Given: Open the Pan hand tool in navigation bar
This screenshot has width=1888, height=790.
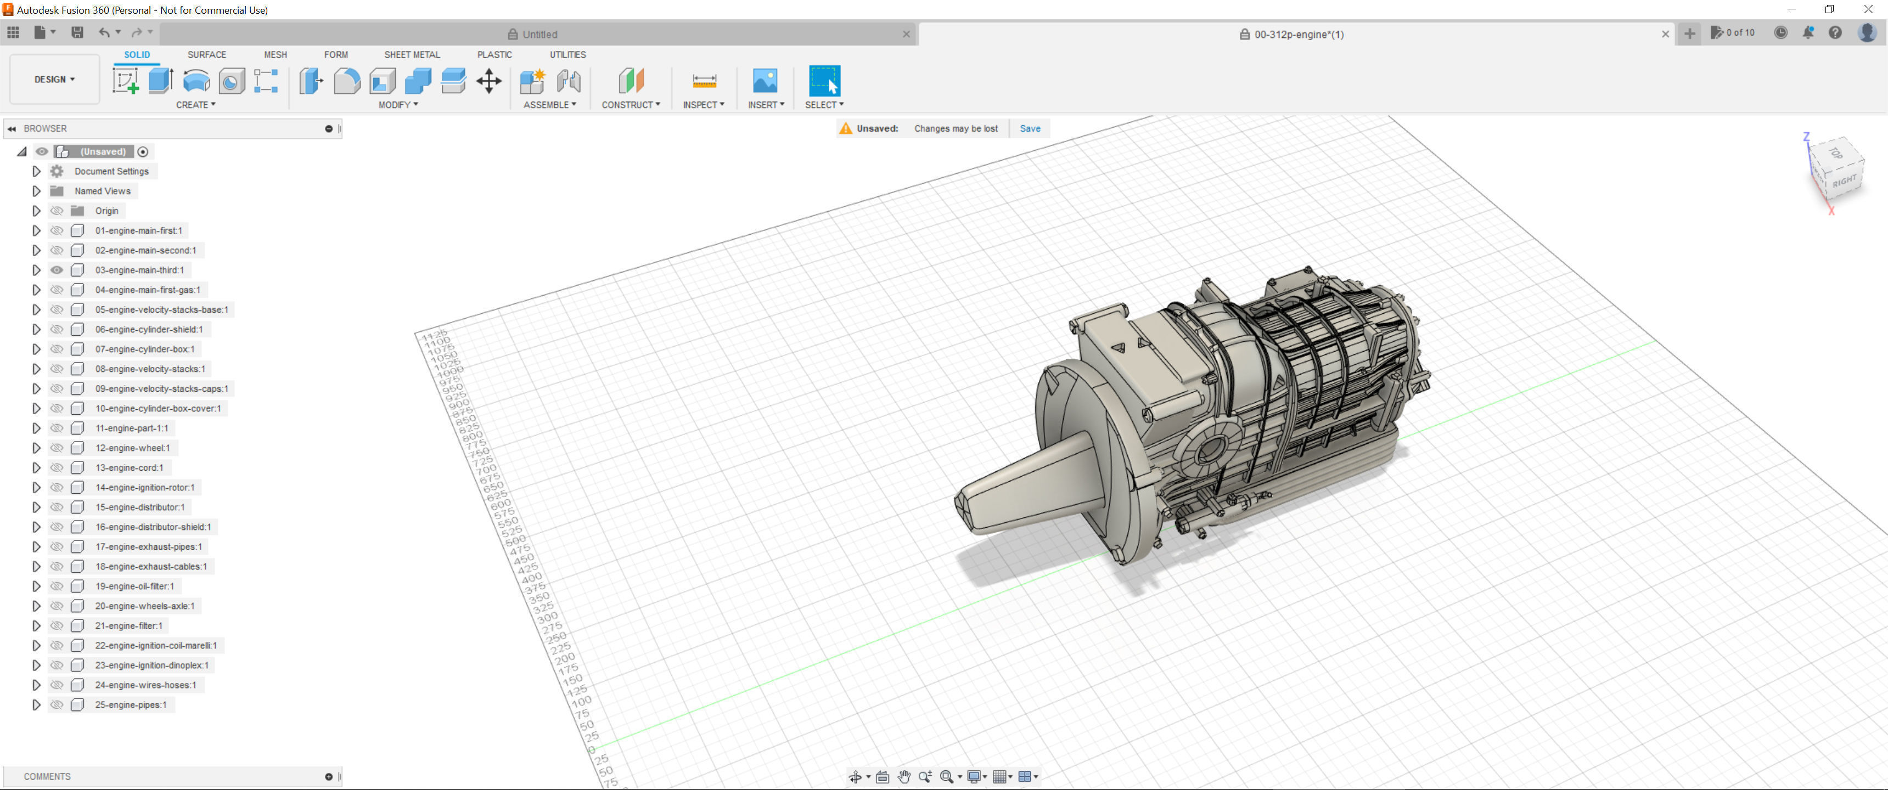Looking at the screenshot, I should coord(904,777).
